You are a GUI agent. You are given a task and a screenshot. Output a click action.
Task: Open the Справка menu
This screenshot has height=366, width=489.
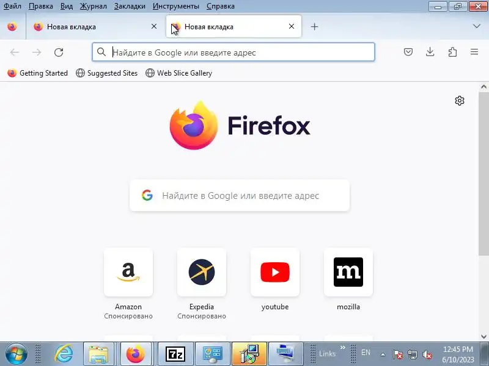221,6
